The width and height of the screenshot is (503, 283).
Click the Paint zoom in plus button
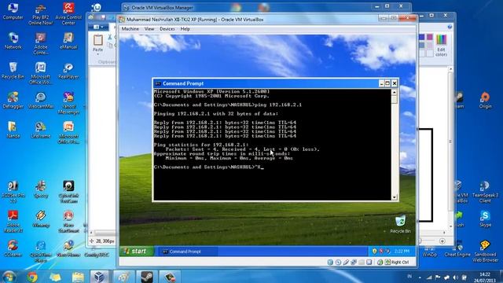coord(442,241)
